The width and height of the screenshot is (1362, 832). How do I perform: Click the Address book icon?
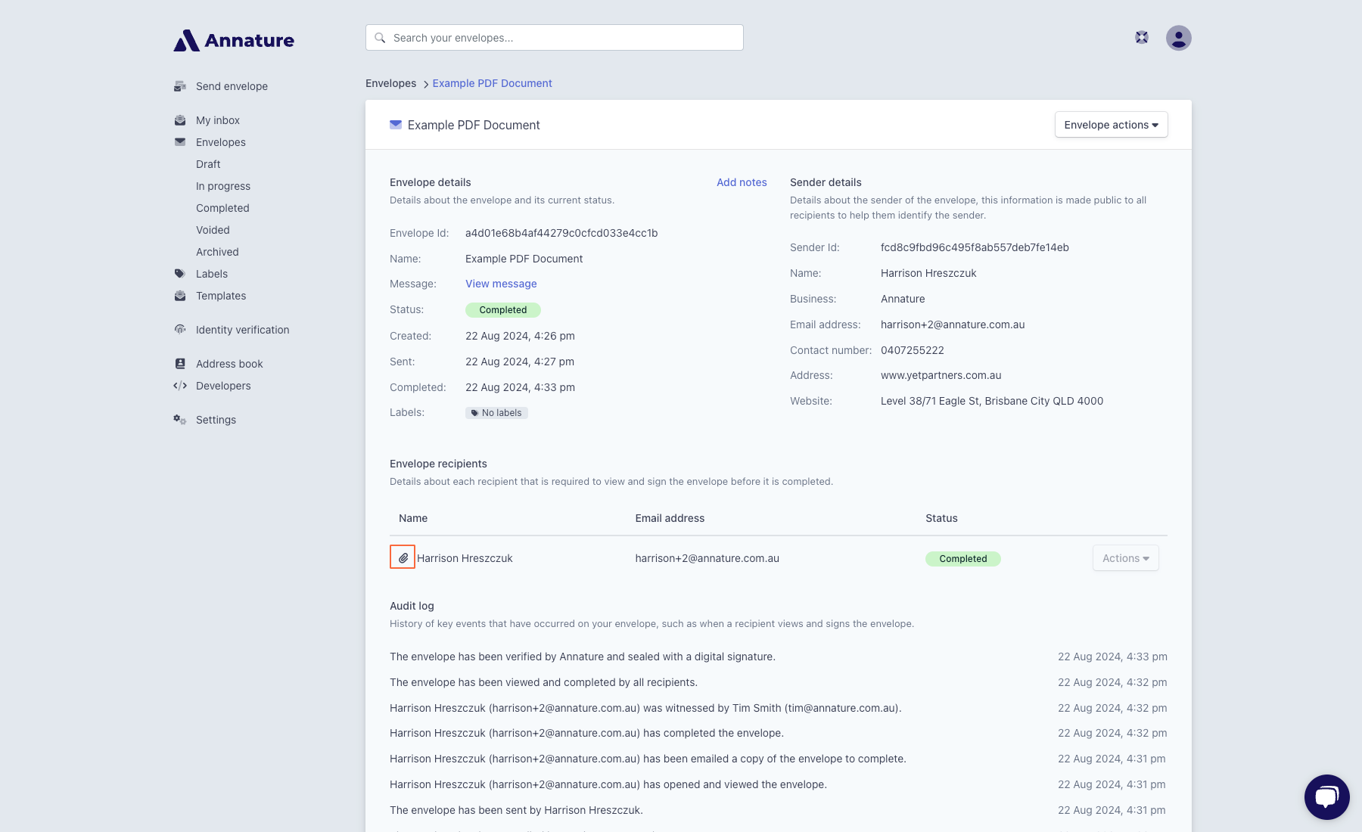(180, 364)
